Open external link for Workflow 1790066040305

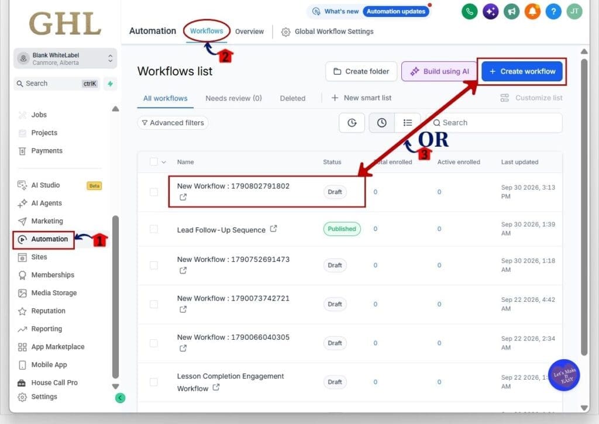click(183, 349)
